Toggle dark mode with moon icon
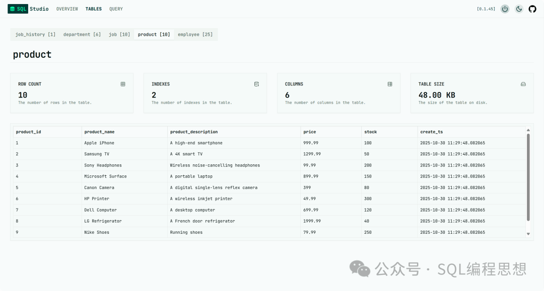 519,9
